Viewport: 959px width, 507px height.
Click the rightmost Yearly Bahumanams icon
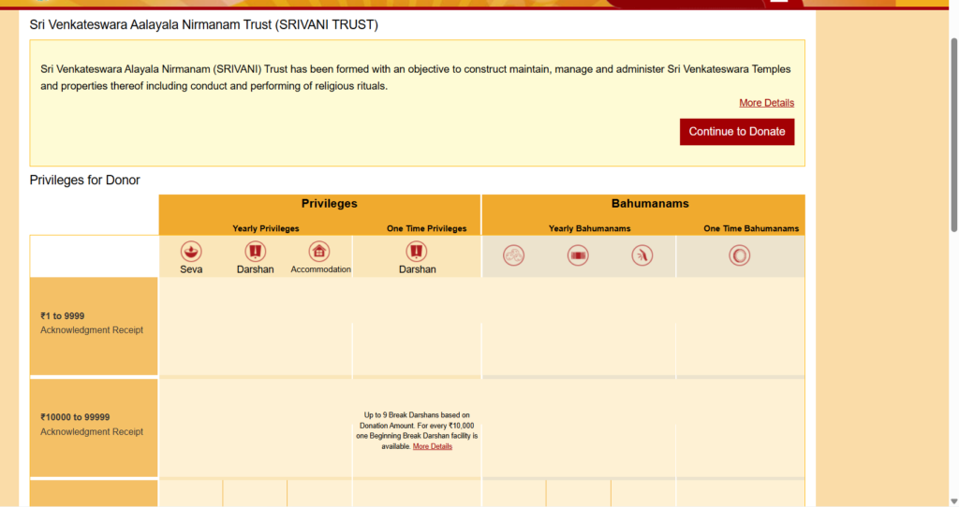pyautogui.click(x=642, y=255)
